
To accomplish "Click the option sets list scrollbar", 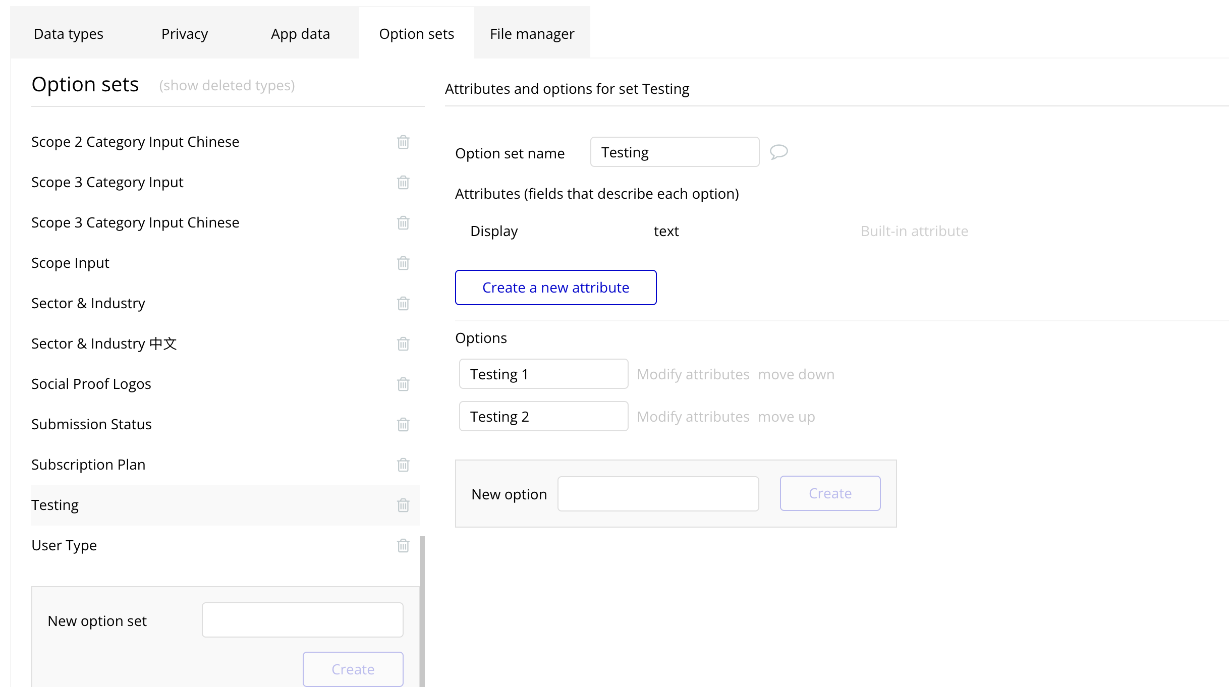I will (422, 610).
